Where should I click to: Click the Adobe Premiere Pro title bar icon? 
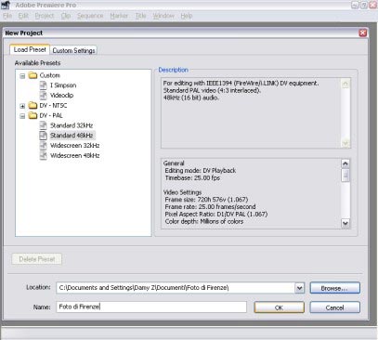pos(6,5)
